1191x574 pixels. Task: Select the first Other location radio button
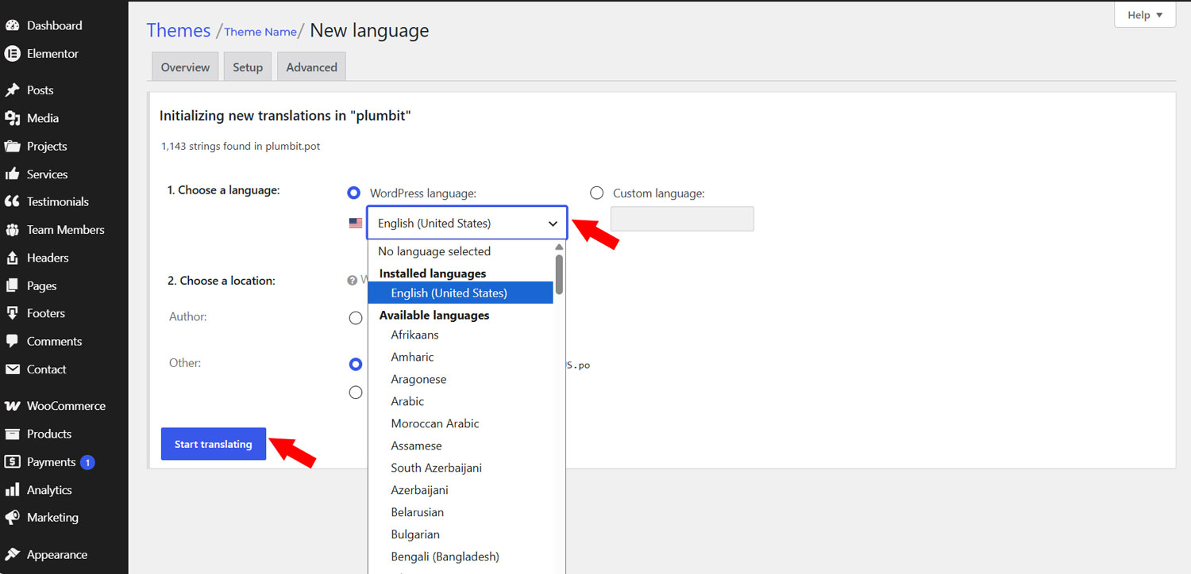coord(356,365)
